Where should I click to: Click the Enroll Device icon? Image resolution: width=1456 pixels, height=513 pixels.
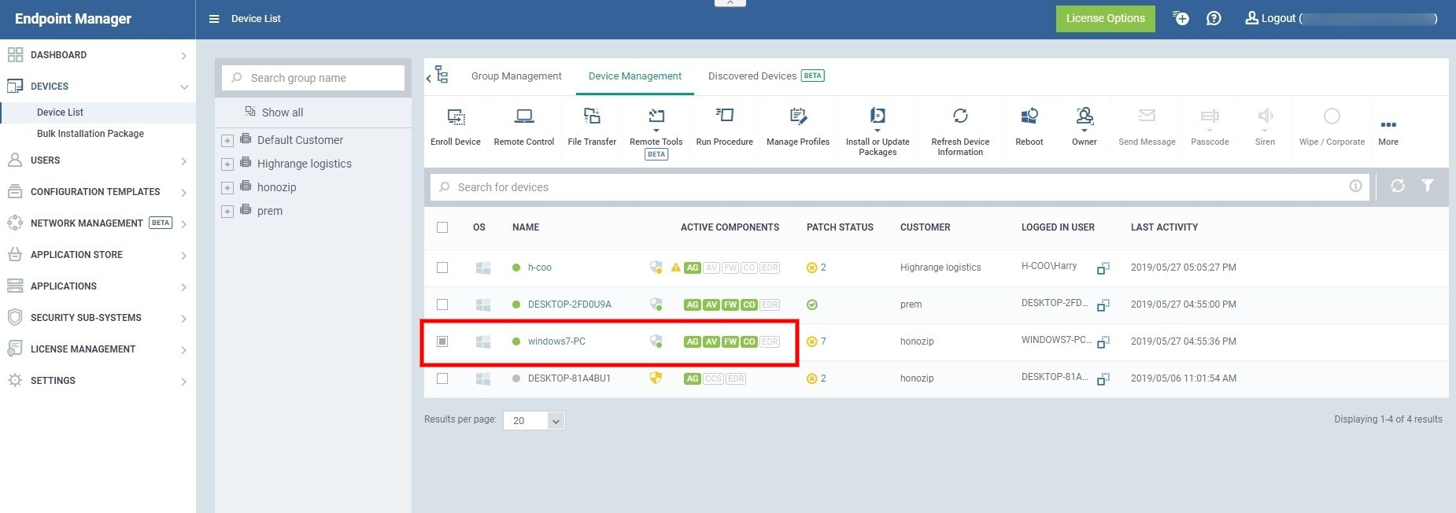point(456,116)
